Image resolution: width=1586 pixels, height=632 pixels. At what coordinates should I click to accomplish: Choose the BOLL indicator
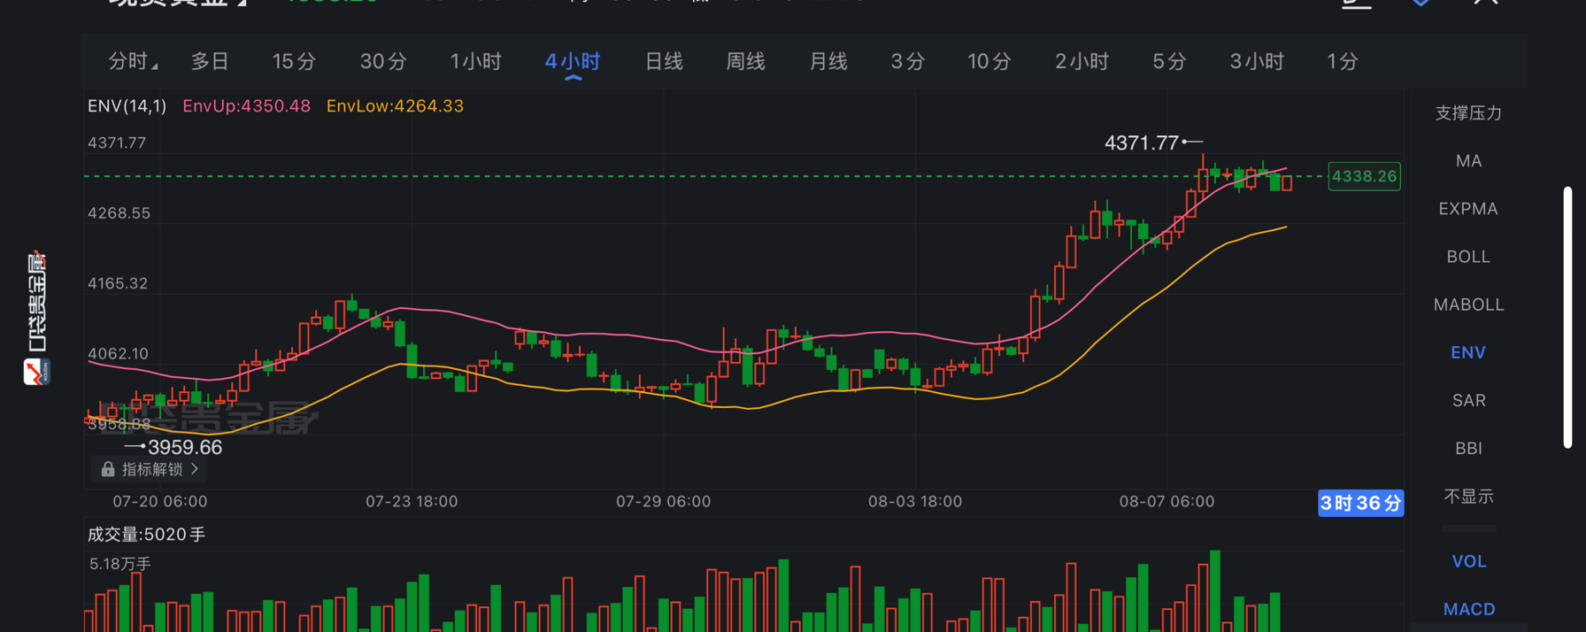click(x=1468, y=257)
